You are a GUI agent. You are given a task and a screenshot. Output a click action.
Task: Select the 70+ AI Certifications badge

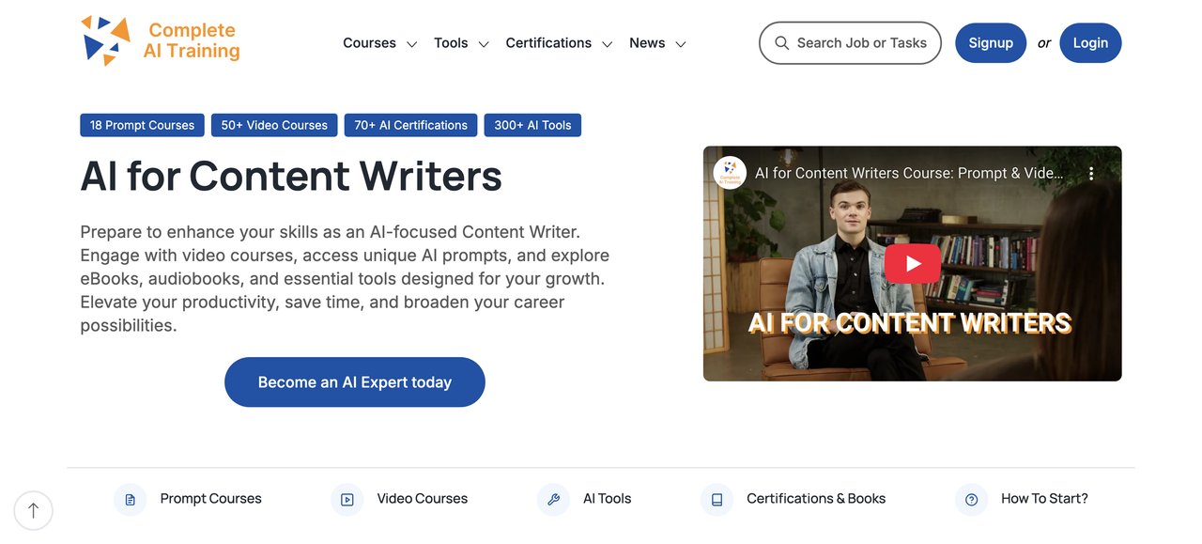coord(410,125)
